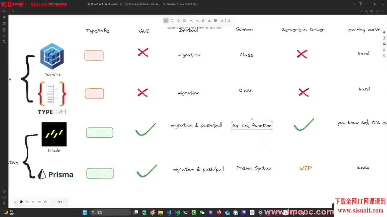Click the Windows taskbar search box
The height and width of the screenshot is (217, 387).
click(x=110, y=212)
